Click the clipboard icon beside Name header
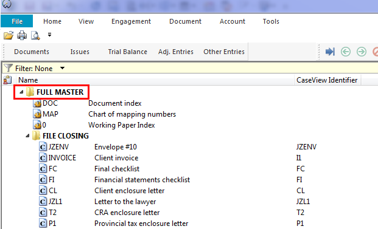The height and width of the screenshot is (229, 378). [7, 80]
